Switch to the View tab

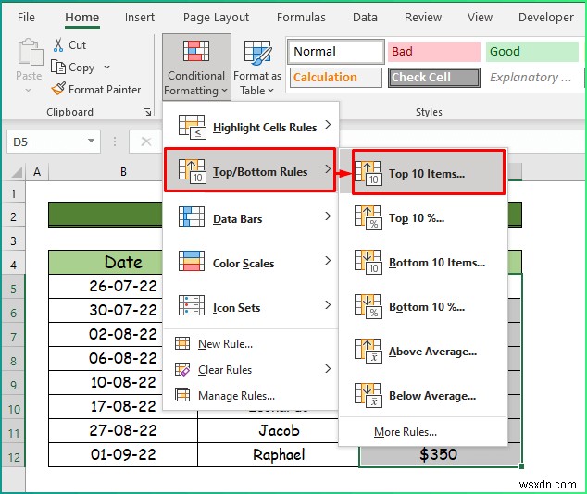click(480, 18)
